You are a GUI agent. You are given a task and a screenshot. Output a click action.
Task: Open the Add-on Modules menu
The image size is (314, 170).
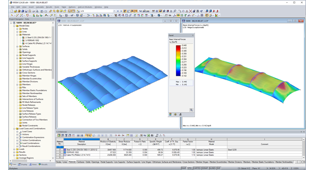[85, 7]
